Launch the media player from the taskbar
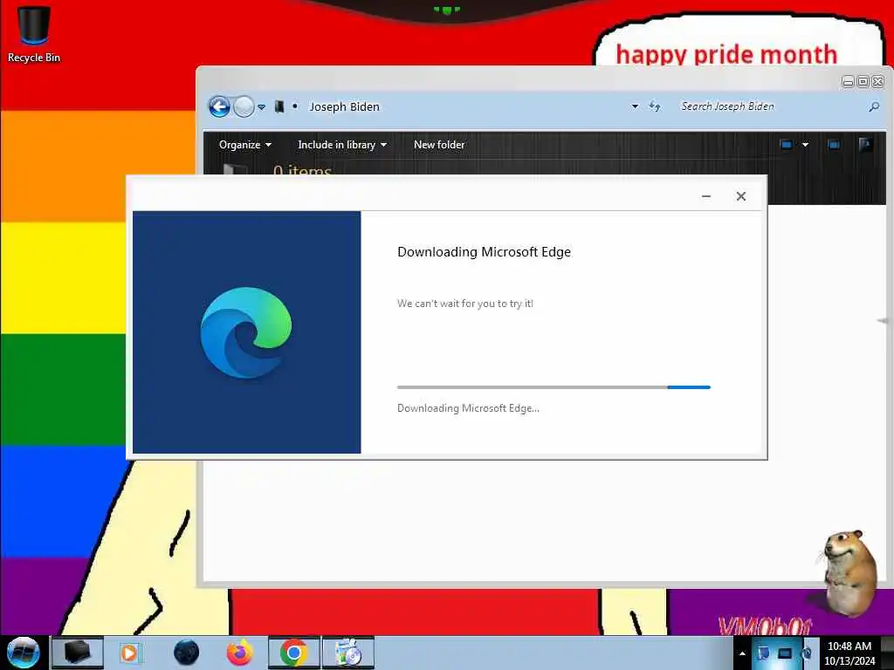The height and width of the screenshot is (670, 894). (130, 653)
